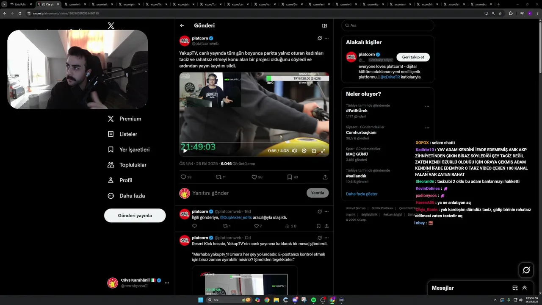Open the browser tab search dropdown
The height and width of the screenshot is (305, 542).
pyautogui.click(x=4, y=4)
